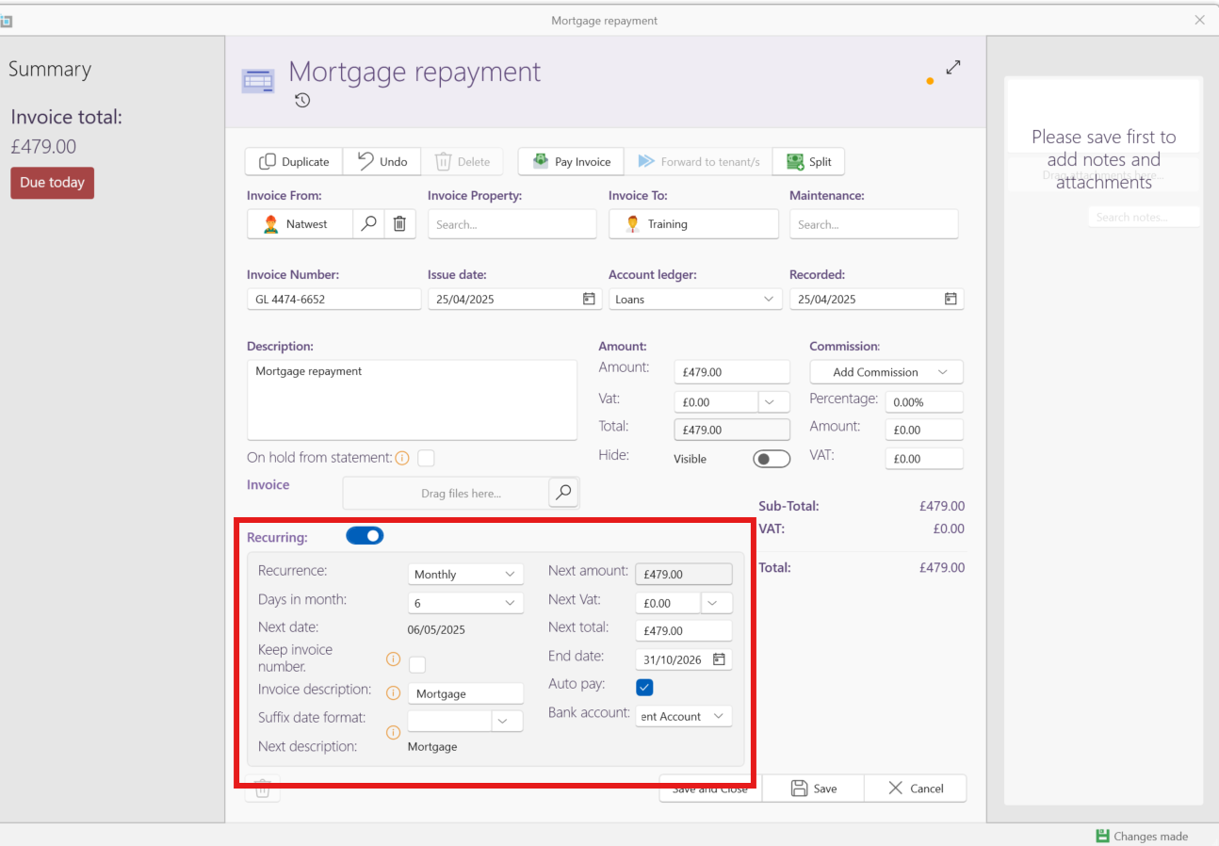The width and height of the screenshot is (1219, 846).
Task: Click the Next total field
Action: pos(684,631)
